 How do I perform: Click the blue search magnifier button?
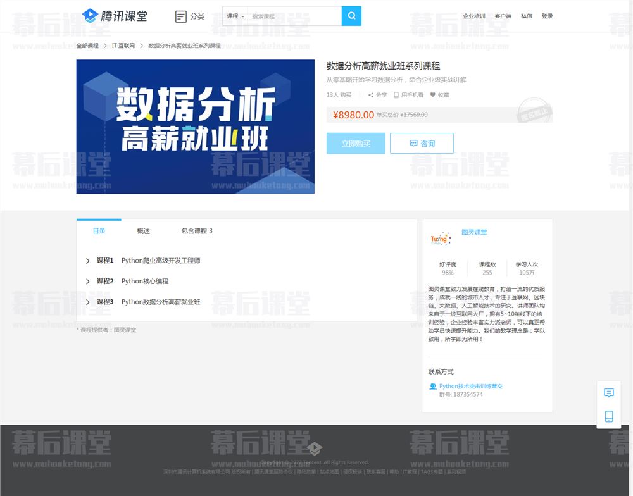tap(351, 16)
